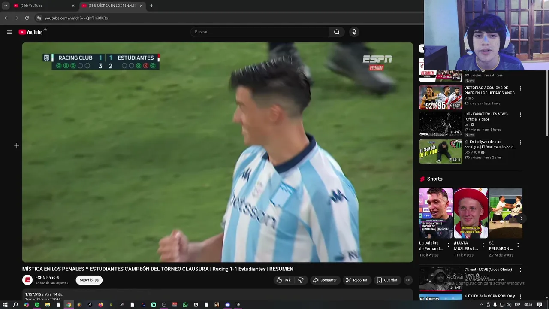The height and width of the screenshot is (309, 549).
Task: Go to the YouTube home logo
Action: point(31,32)
